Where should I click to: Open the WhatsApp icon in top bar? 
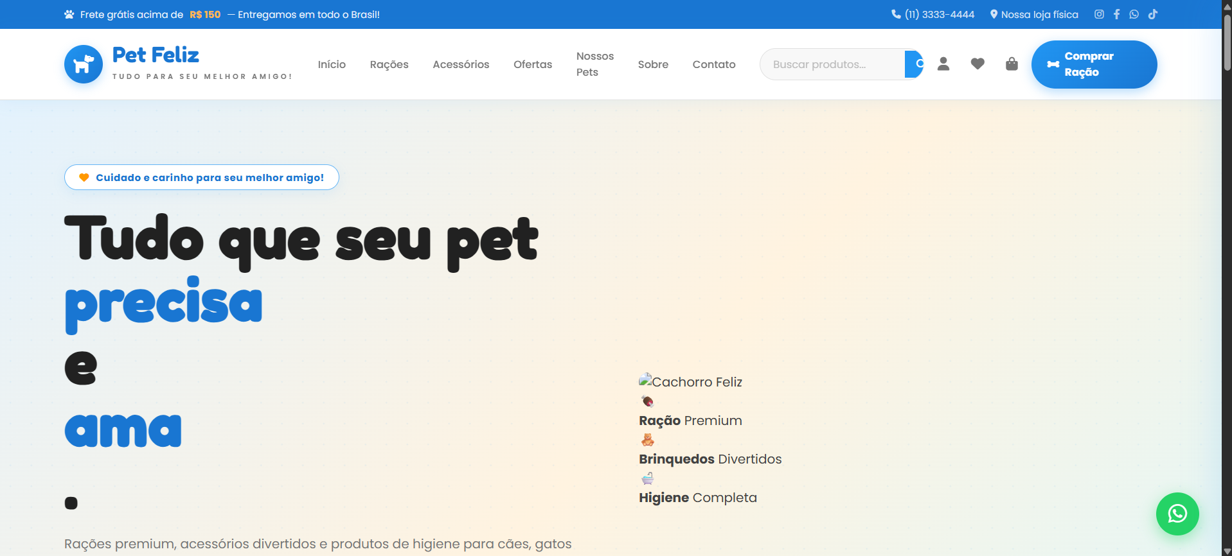click(1134, 14)
